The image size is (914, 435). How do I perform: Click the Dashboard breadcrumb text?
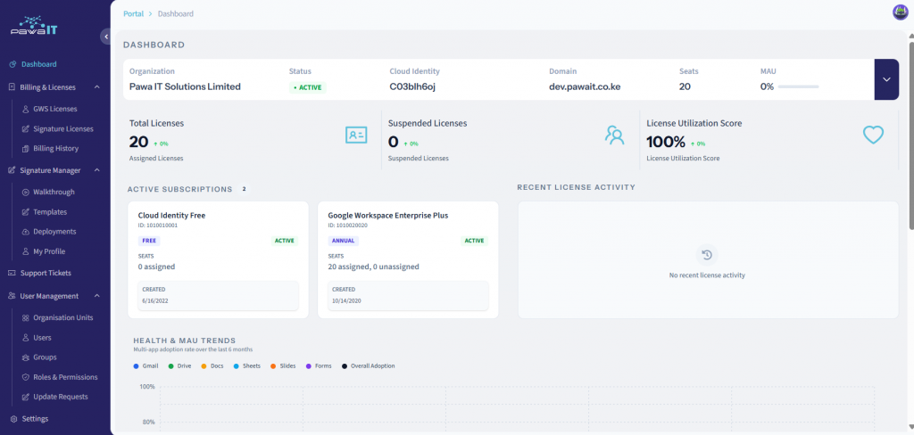point(176,13)
